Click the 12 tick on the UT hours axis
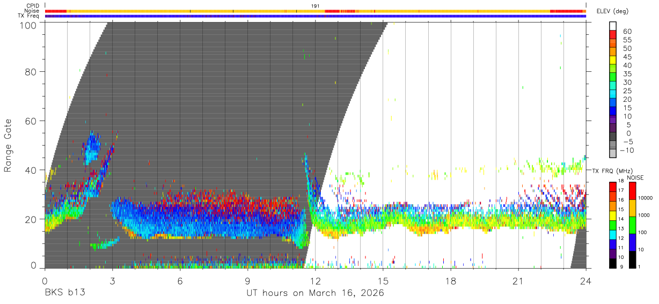This screenshot has width=659, height=304. (316, 280)
